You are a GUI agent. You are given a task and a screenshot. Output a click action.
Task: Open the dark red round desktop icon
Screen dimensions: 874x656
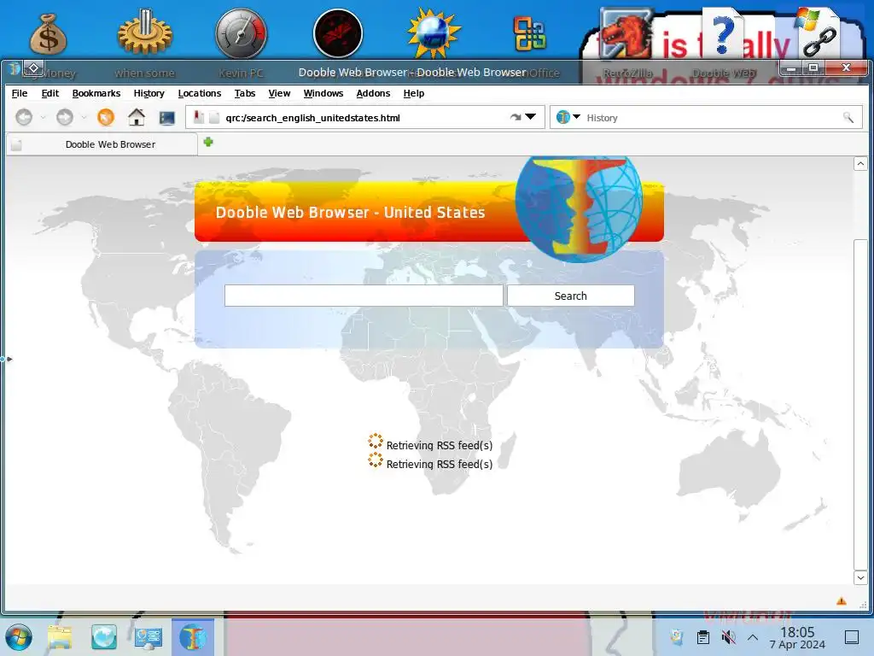coord(338,33)
